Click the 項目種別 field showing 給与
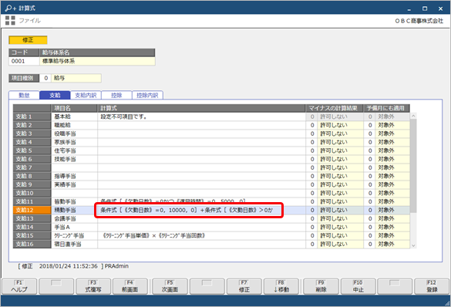Image resolution: width=451 pixels, height=307 pixels. click(x=76, y=78)
